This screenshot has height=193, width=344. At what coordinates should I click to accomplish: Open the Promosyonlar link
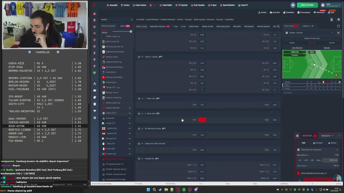(x=304, y=12)
